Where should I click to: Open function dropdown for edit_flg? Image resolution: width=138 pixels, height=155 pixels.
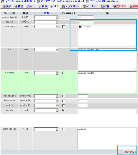[46, 106]
